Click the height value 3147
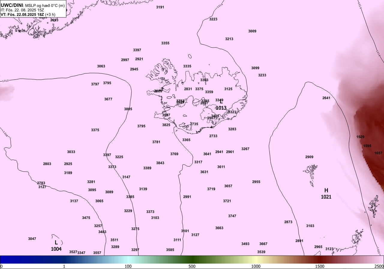 point(126,177)
